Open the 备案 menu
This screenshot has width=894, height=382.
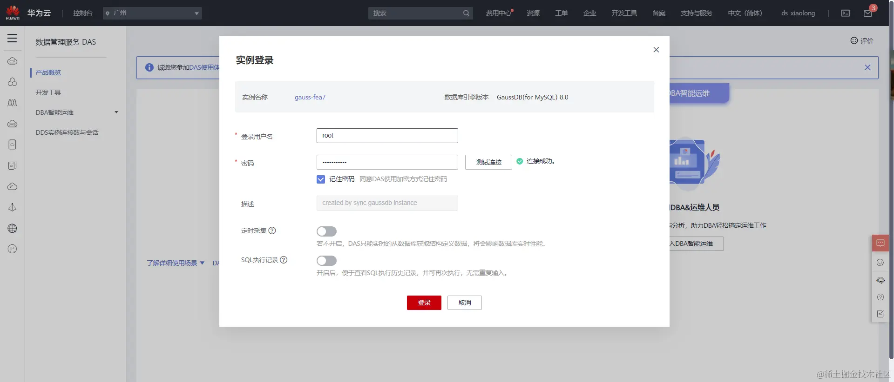[659, 13]
